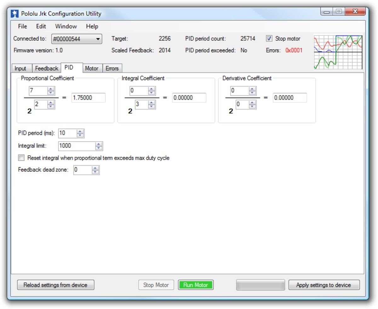Click the proportional coefficient result field 1.75000

coord(88,98)
